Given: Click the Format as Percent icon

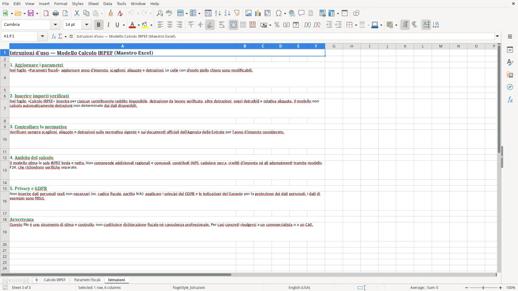Looking at the screenshot, I should (x=277, y=25).
